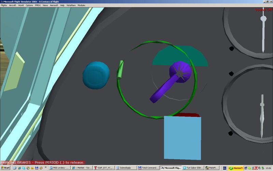This screenshot has height=171, width=273.
Task: Open the VistaMare menu
Action: [71, 5]
